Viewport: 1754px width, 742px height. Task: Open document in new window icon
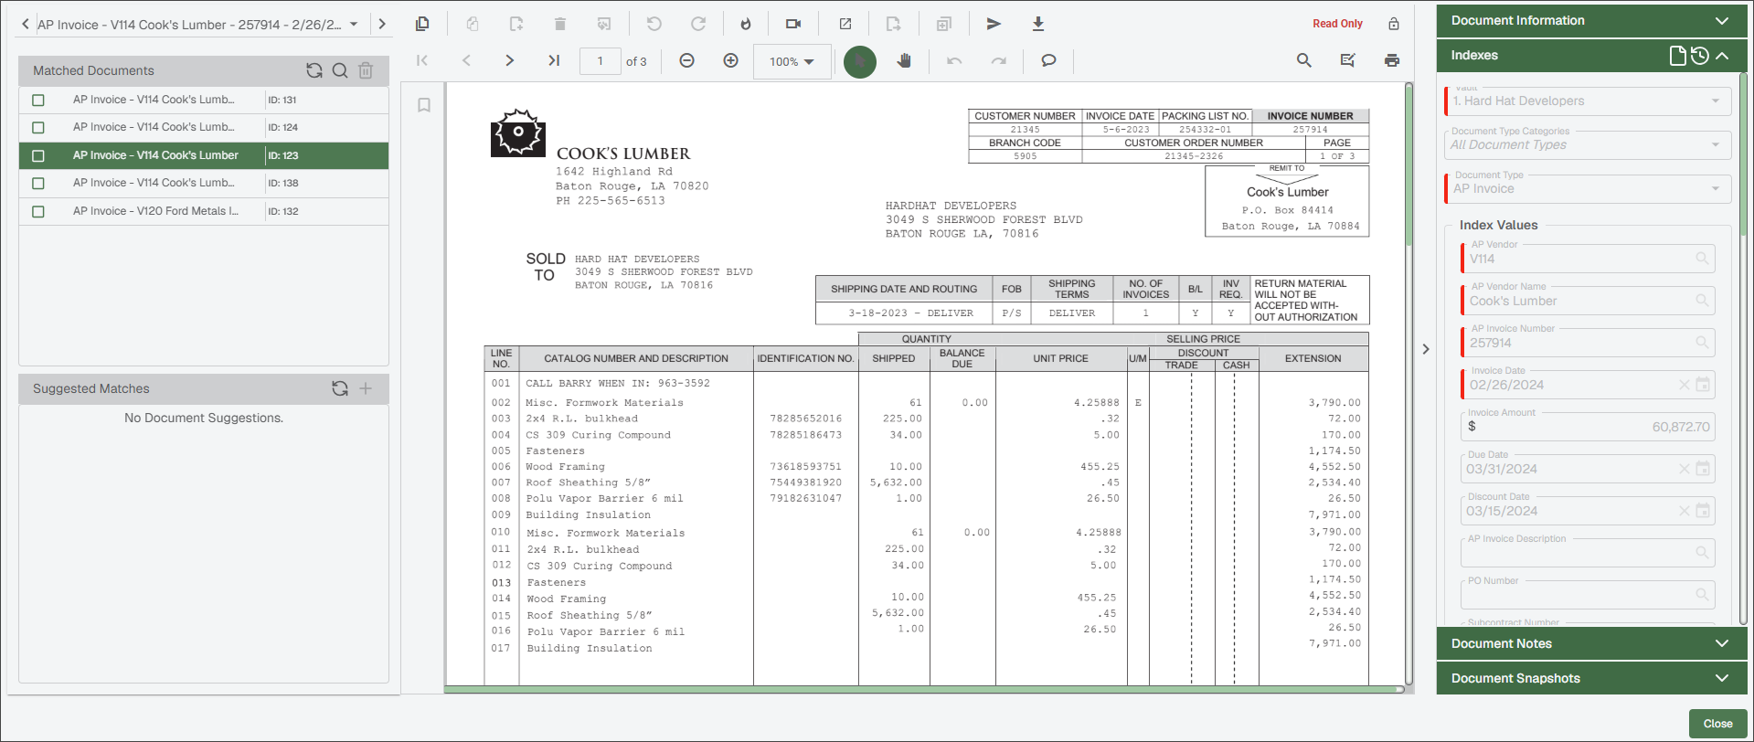845,24
